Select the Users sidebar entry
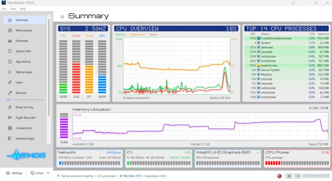Viewport: 332px width, 181px height. (x=24, y=82)
